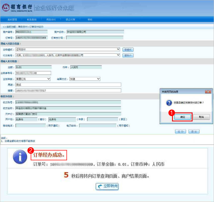This screenshot has width=214, height=202.
Task: Expand the 结算方式 dropdown showing 快速
Action: point(85,79)
